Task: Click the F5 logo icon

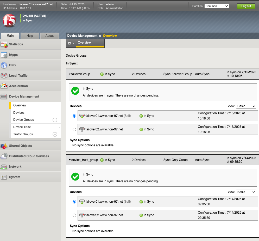Action: 9,20
